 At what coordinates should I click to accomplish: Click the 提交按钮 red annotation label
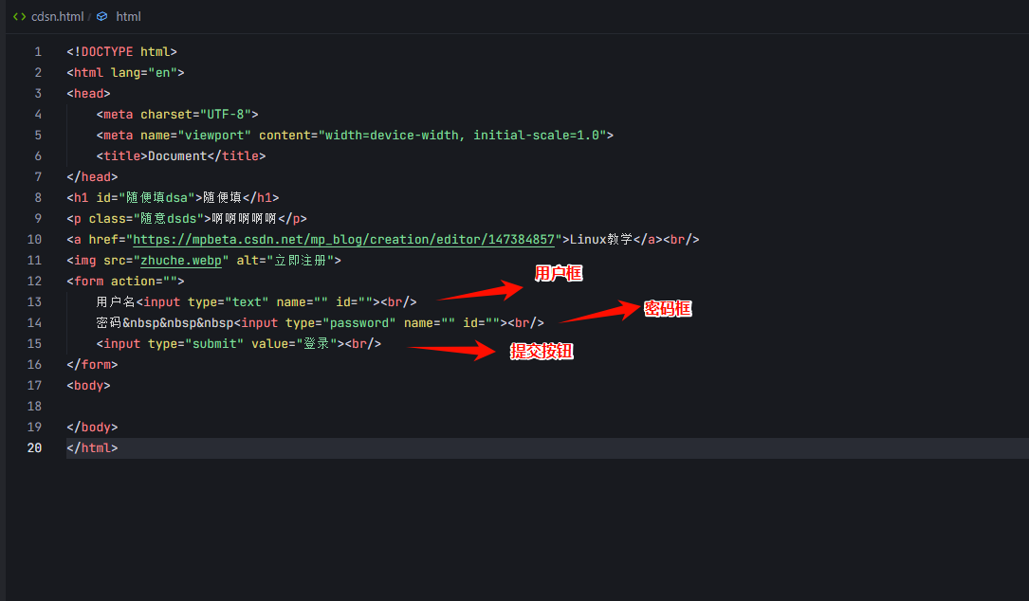(542, 351)
